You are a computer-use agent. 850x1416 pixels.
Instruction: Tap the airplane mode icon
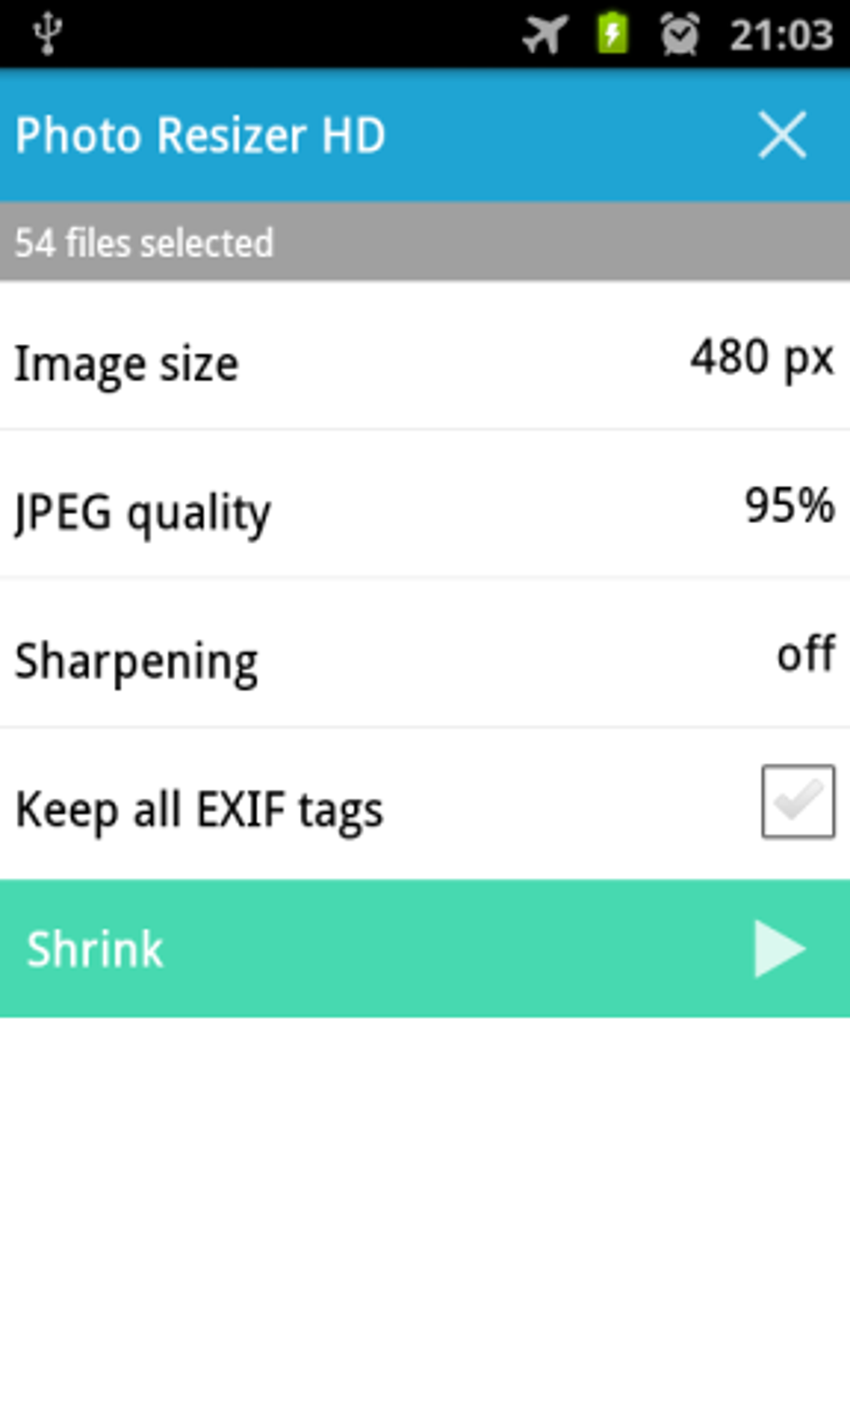[545, 35]
